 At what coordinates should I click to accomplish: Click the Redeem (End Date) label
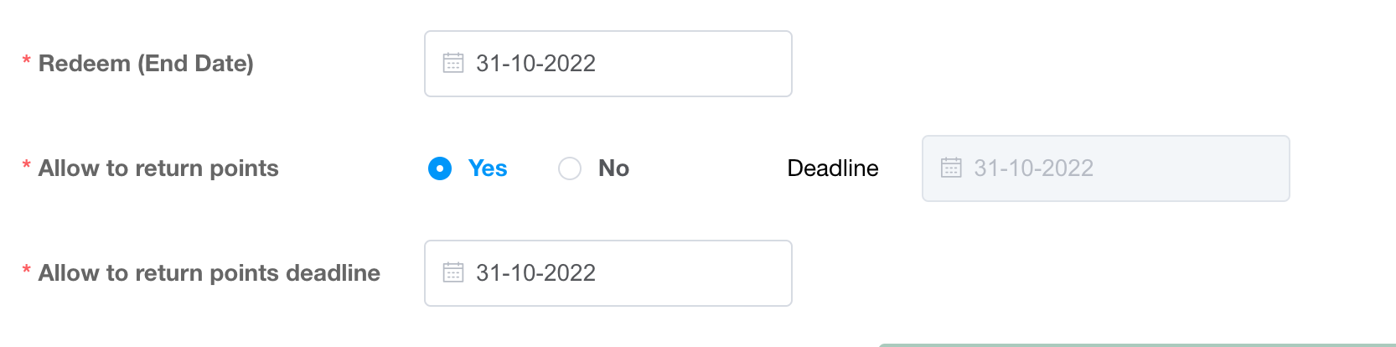coord(146,64)
